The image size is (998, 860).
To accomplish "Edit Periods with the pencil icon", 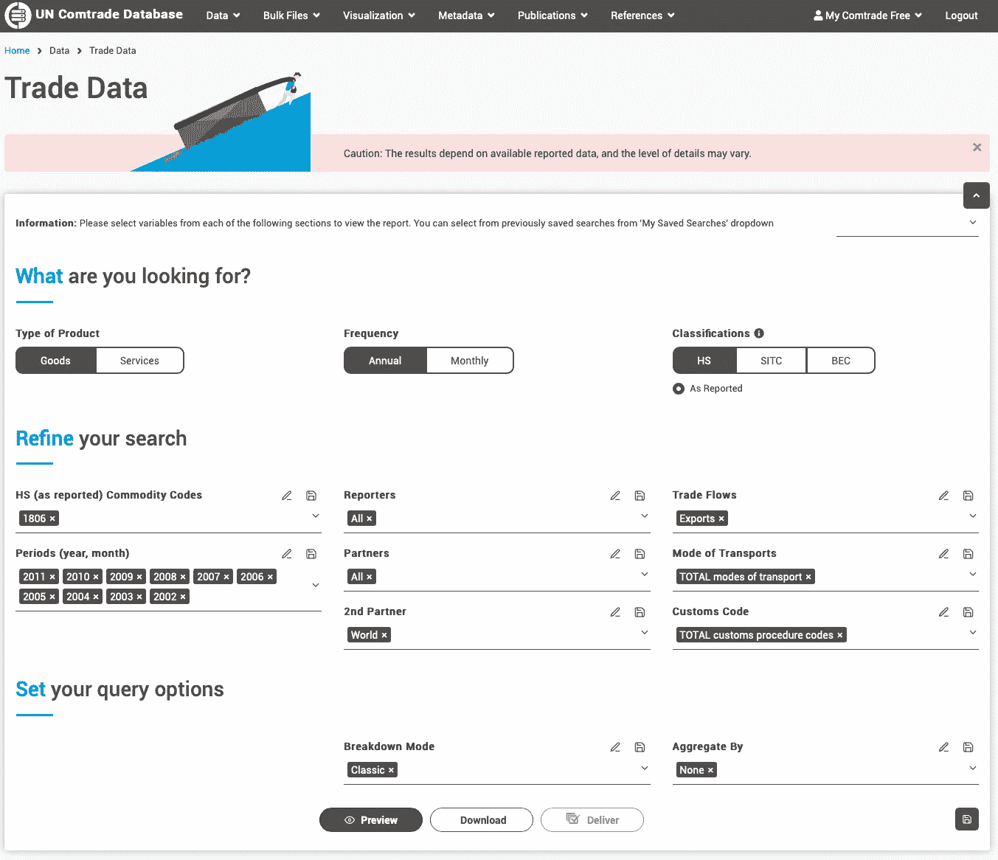I will [287, 554].
